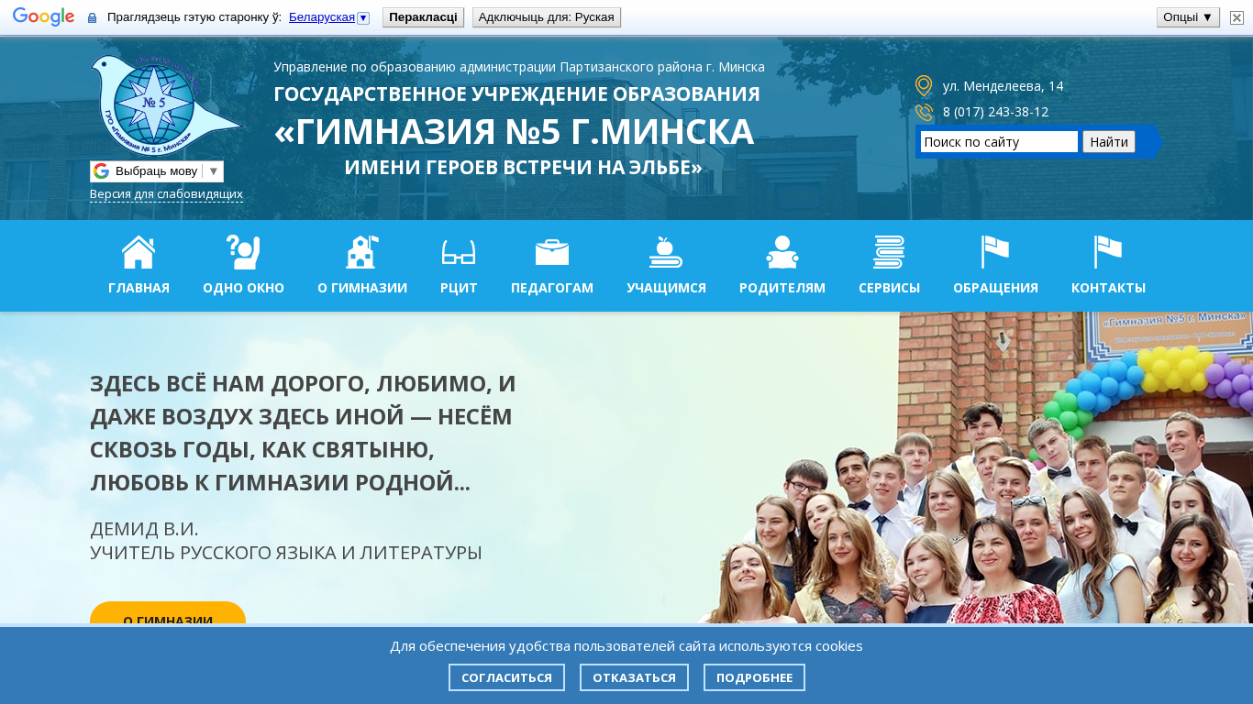Viewport: 1253px width, 704px height.
Task: Open the briefcase icon Педагогам
Action: (552, 252)
